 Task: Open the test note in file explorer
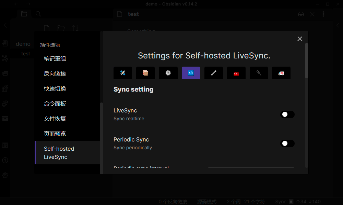pyautogui.click(x=26, y=54)
